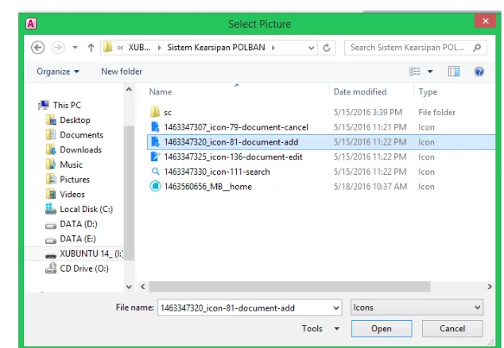Open the Organize menu
Viewport: 504px width, 348px height.
(58, 72)
